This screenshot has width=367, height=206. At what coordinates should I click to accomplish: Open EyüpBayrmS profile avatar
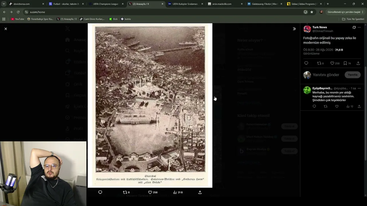pos(307,90)
